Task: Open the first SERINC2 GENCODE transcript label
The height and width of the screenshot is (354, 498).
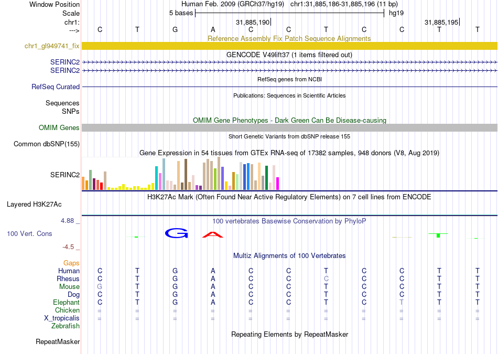Action: (x=65, y=62)
